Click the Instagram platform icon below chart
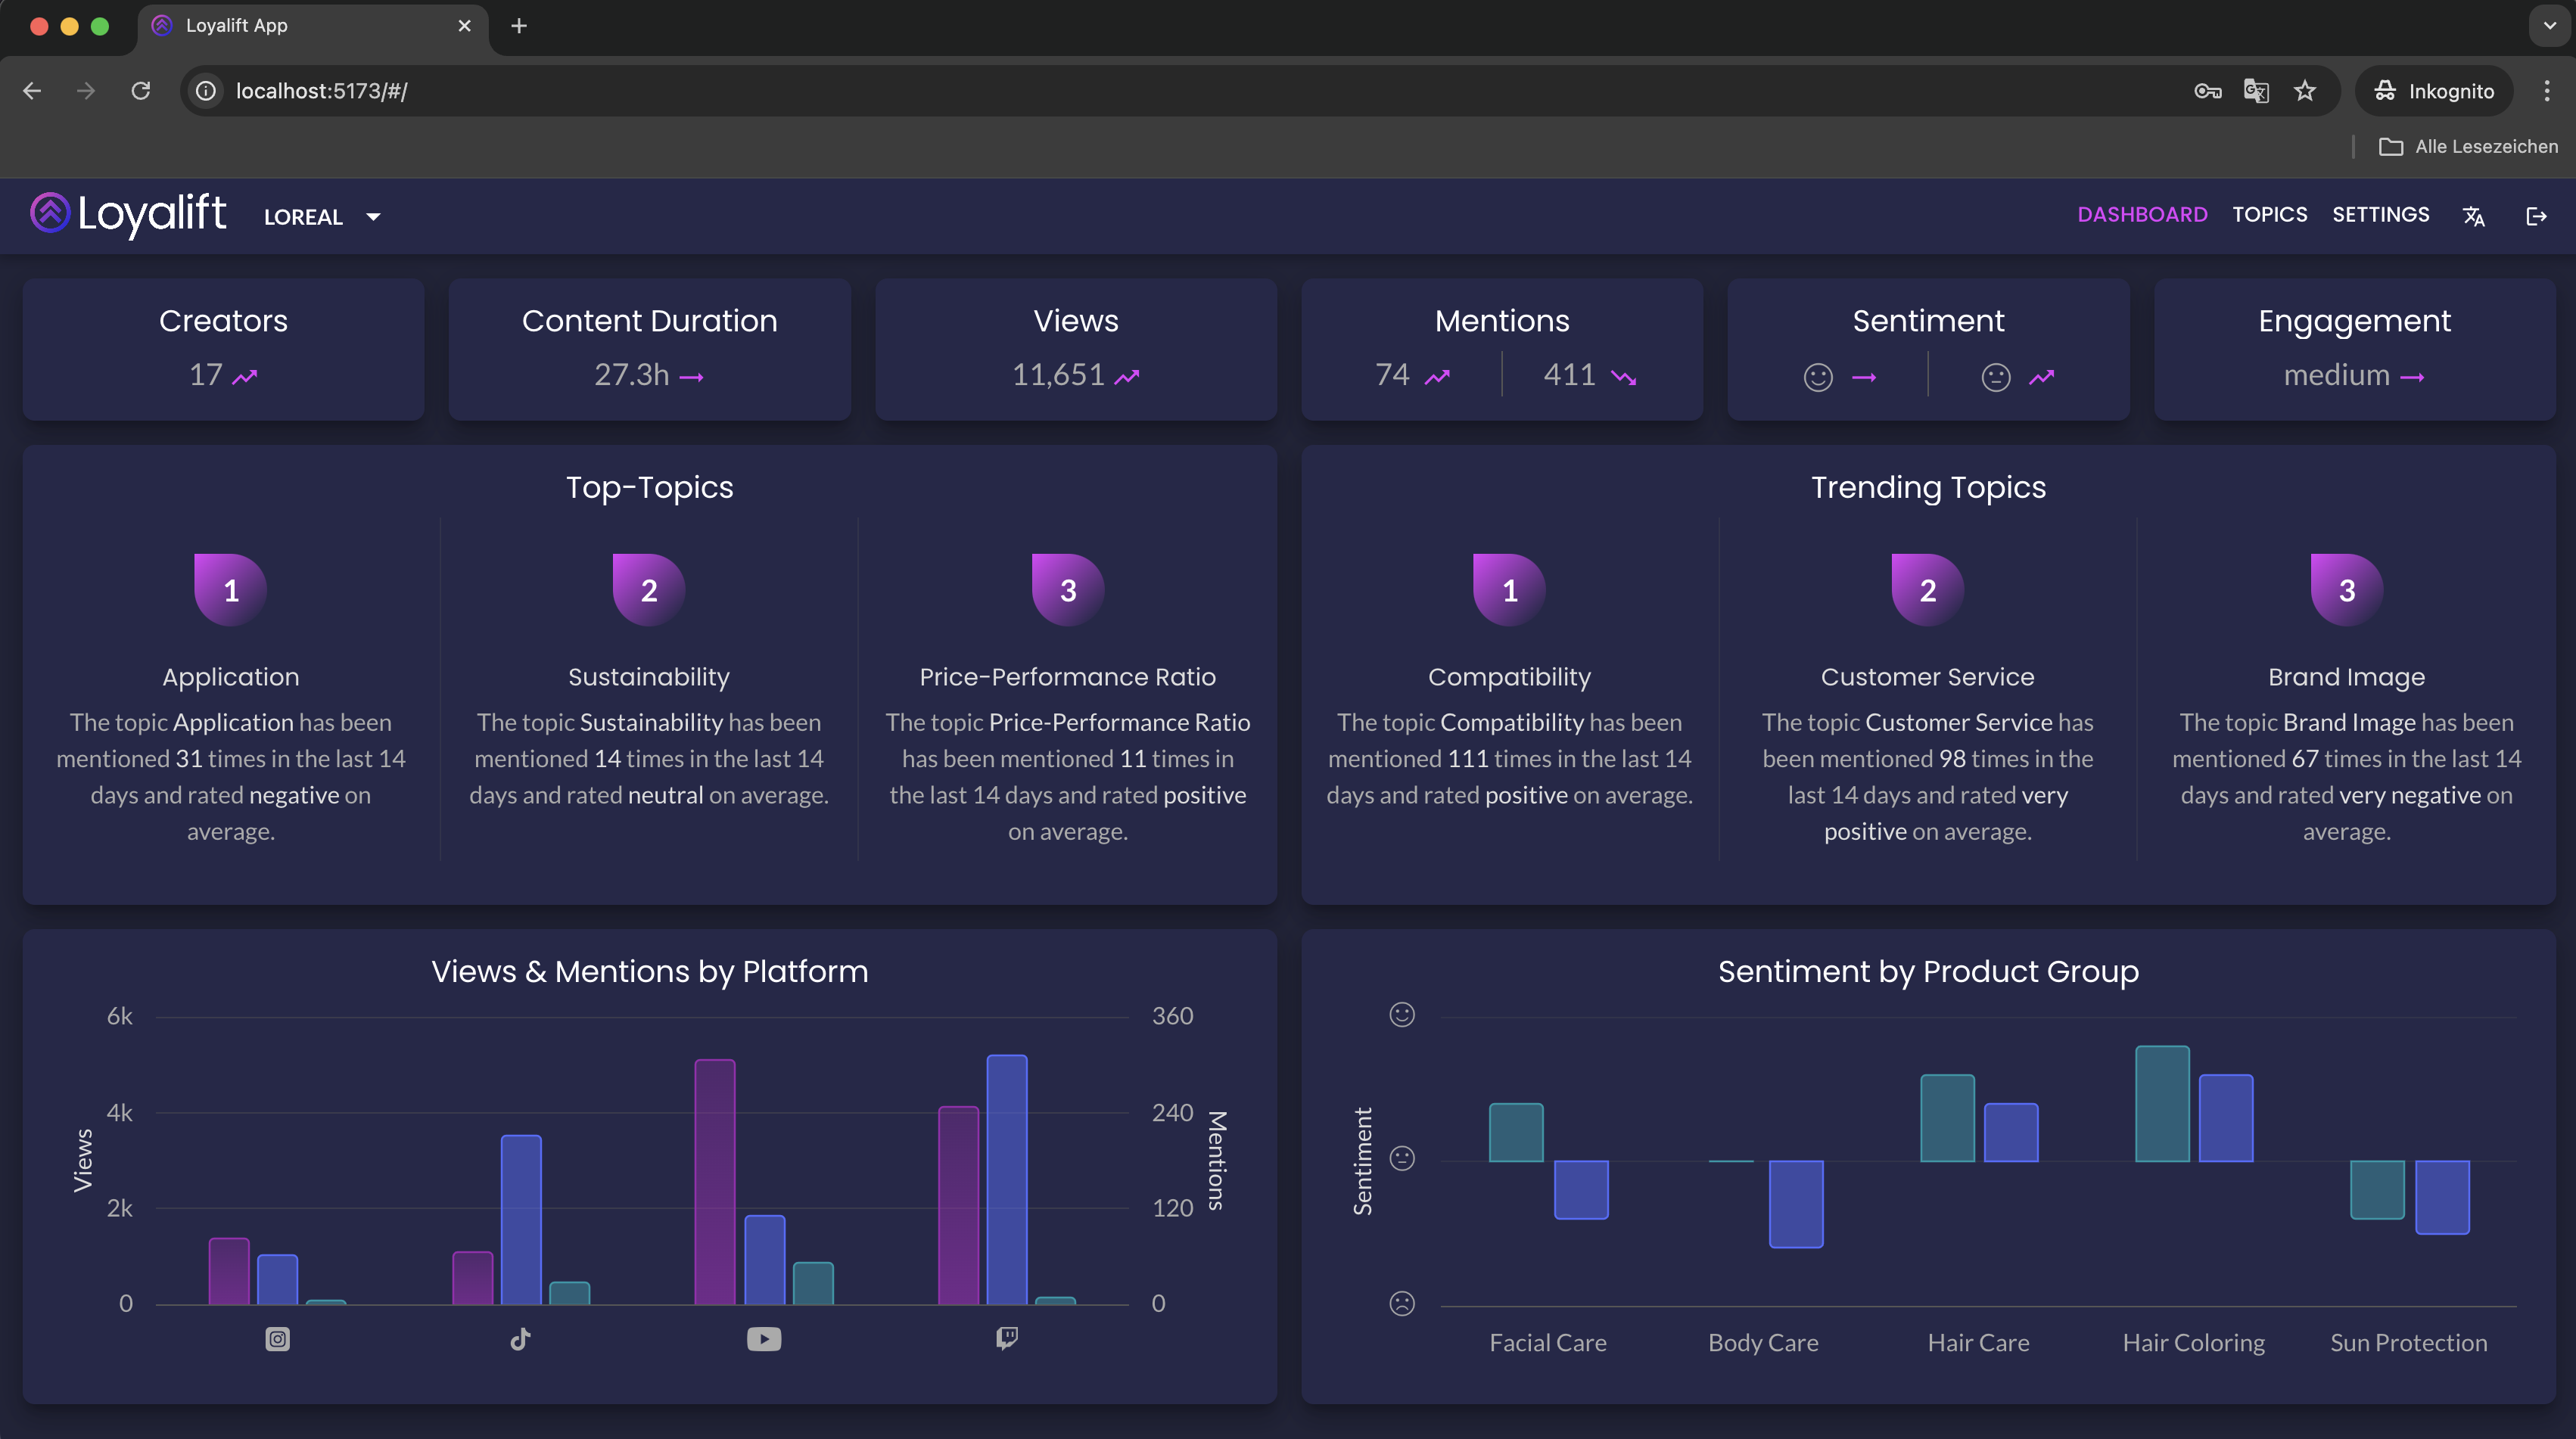This screenshot has width=2576, height=1439. click(x=277, y=1339)
